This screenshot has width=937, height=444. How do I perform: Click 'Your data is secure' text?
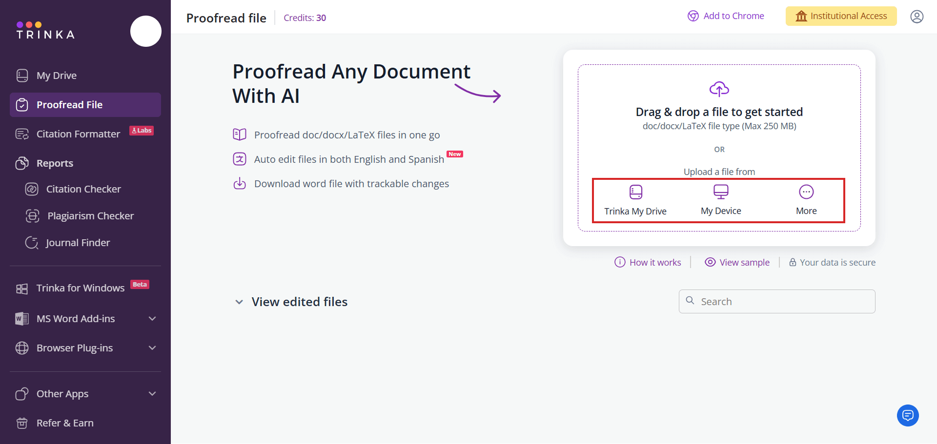(837, 262)
